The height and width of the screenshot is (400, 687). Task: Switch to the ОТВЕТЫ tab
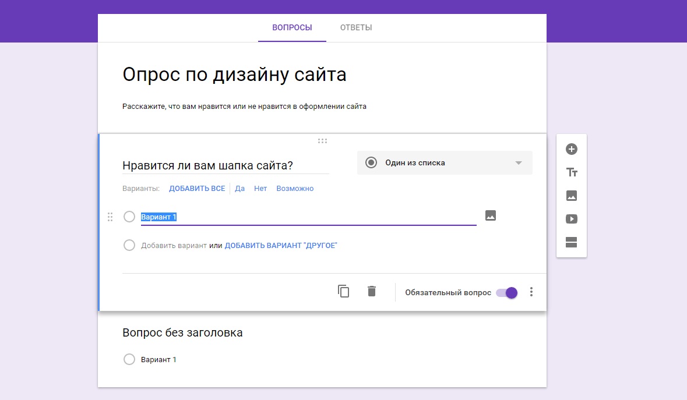click(356, 27)
